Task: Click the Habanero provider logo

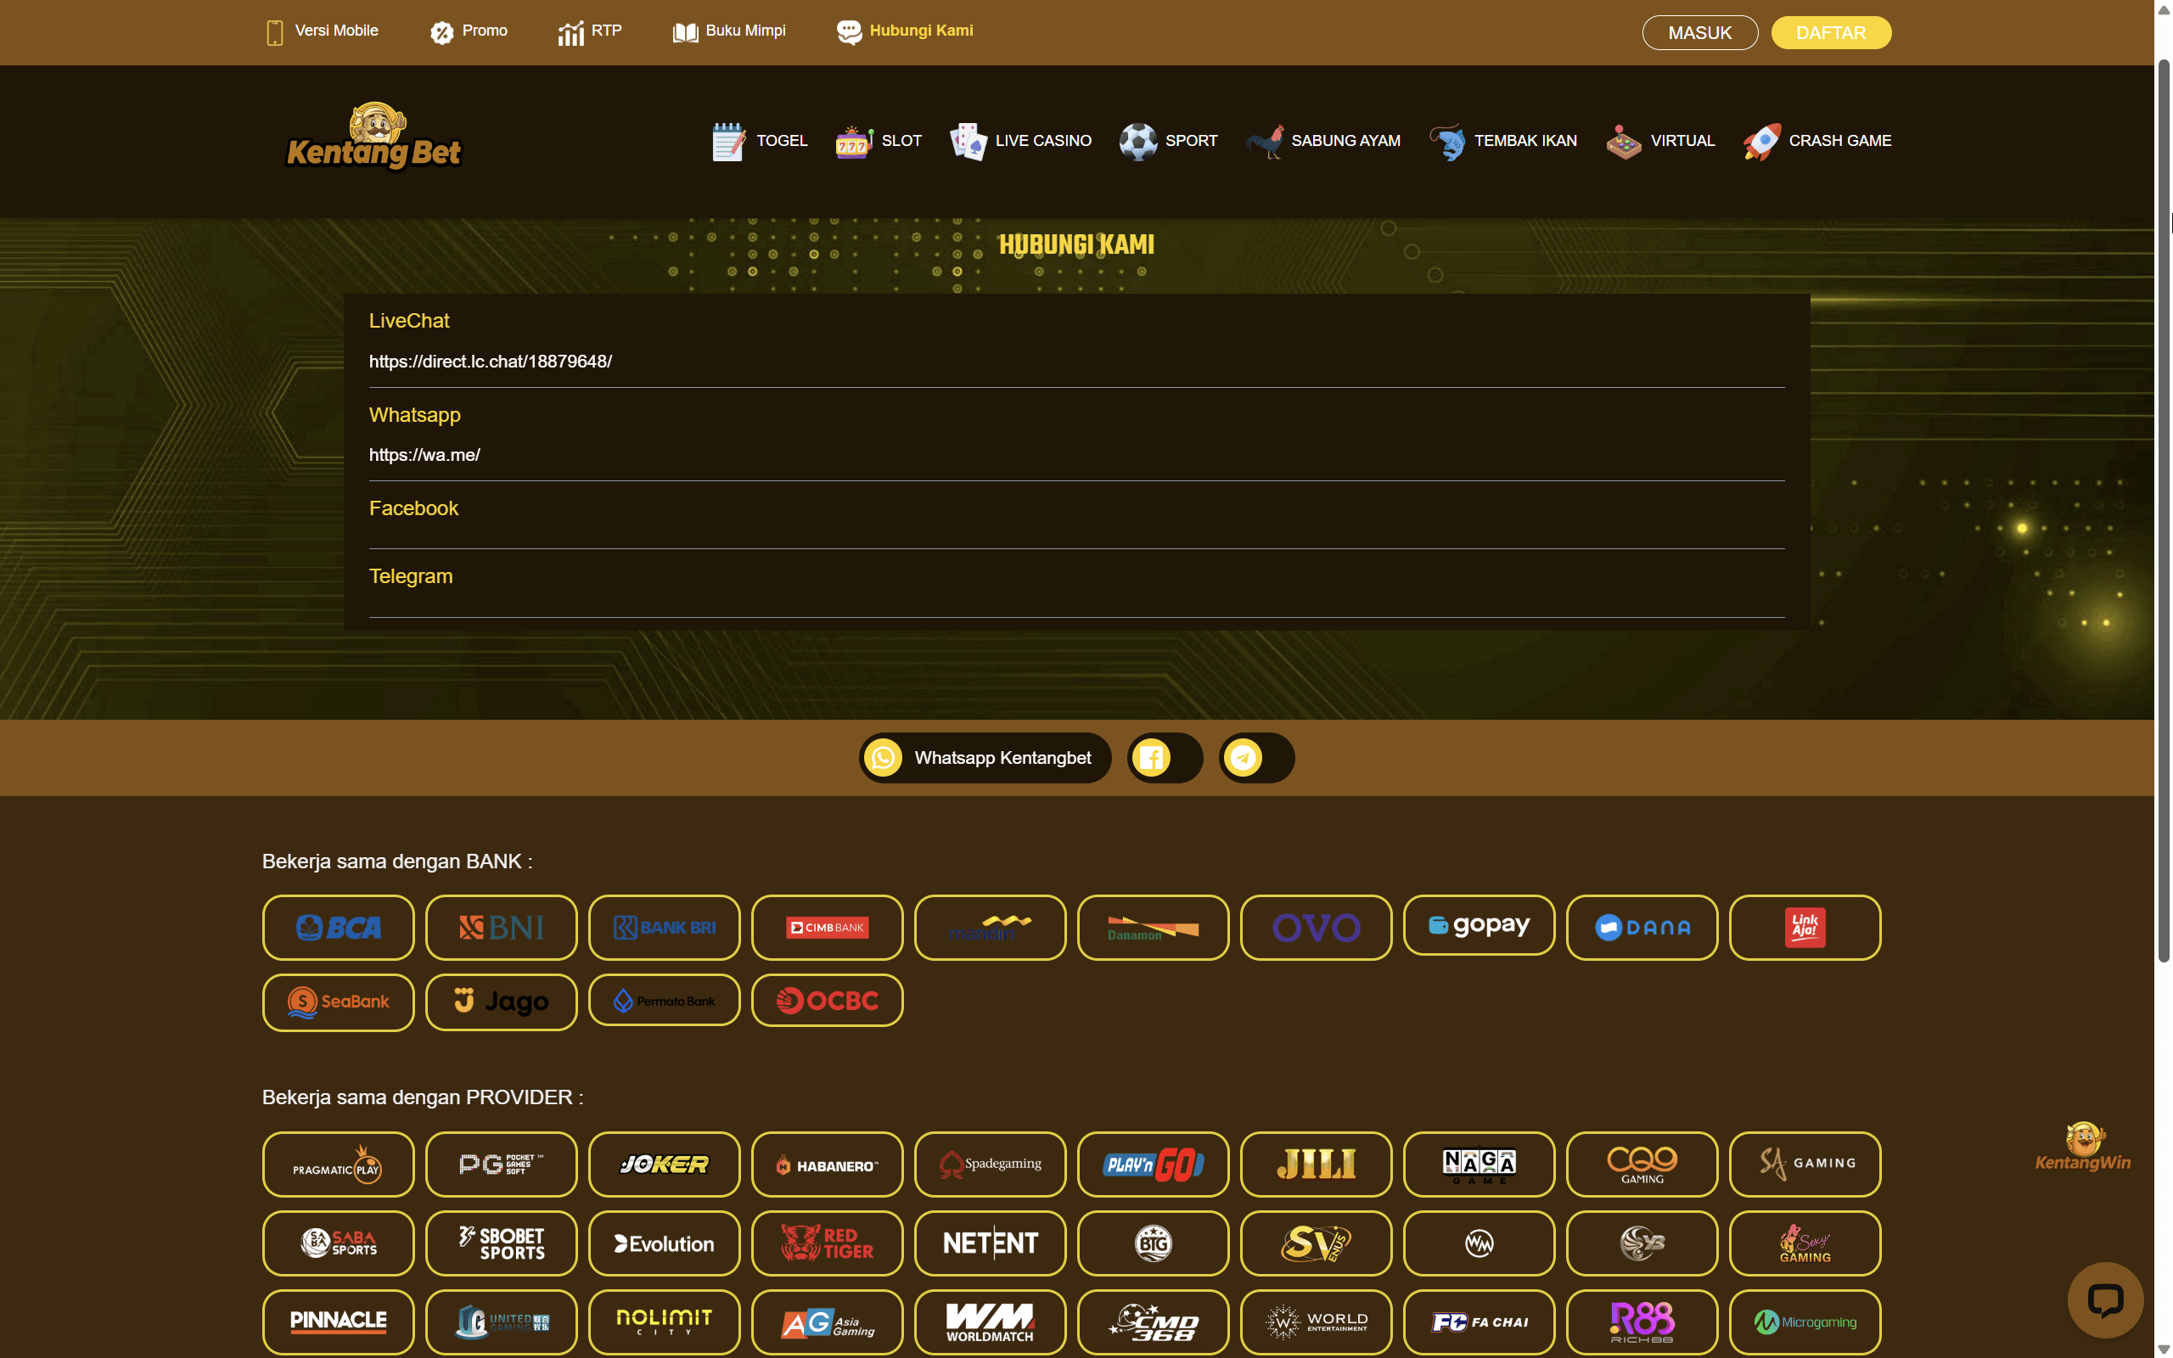Action: tap(827, 1164)
